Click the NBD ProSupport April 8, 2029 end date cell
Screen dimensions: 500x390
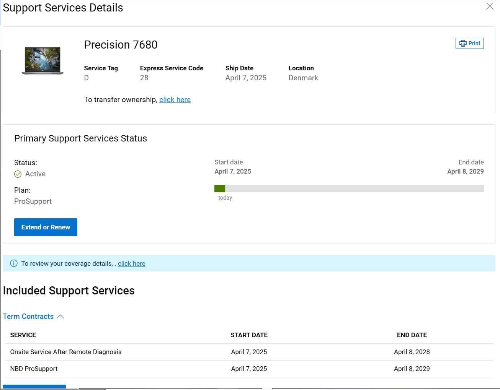coord(412,369)
